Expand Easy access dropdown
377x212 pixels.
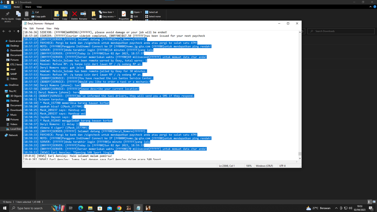107,16
